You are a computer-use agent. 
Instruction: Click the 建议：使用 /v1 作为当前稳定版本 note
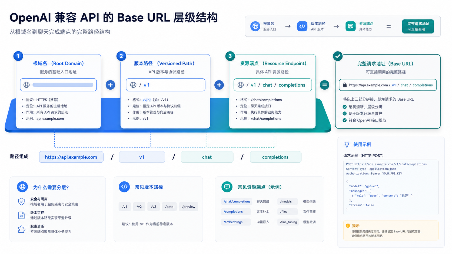(147, 224)
